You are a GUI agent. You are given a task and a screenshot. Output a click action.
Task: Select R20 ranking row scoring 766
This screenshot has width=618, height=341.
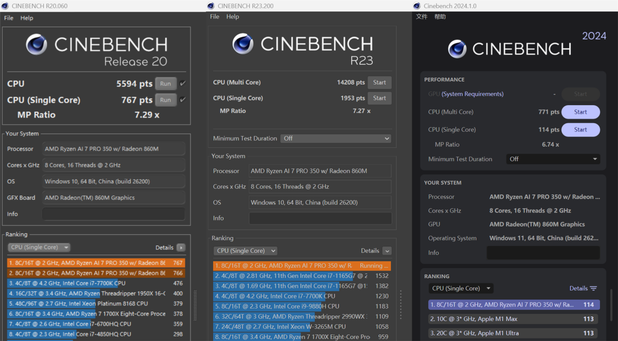point(96,273)
